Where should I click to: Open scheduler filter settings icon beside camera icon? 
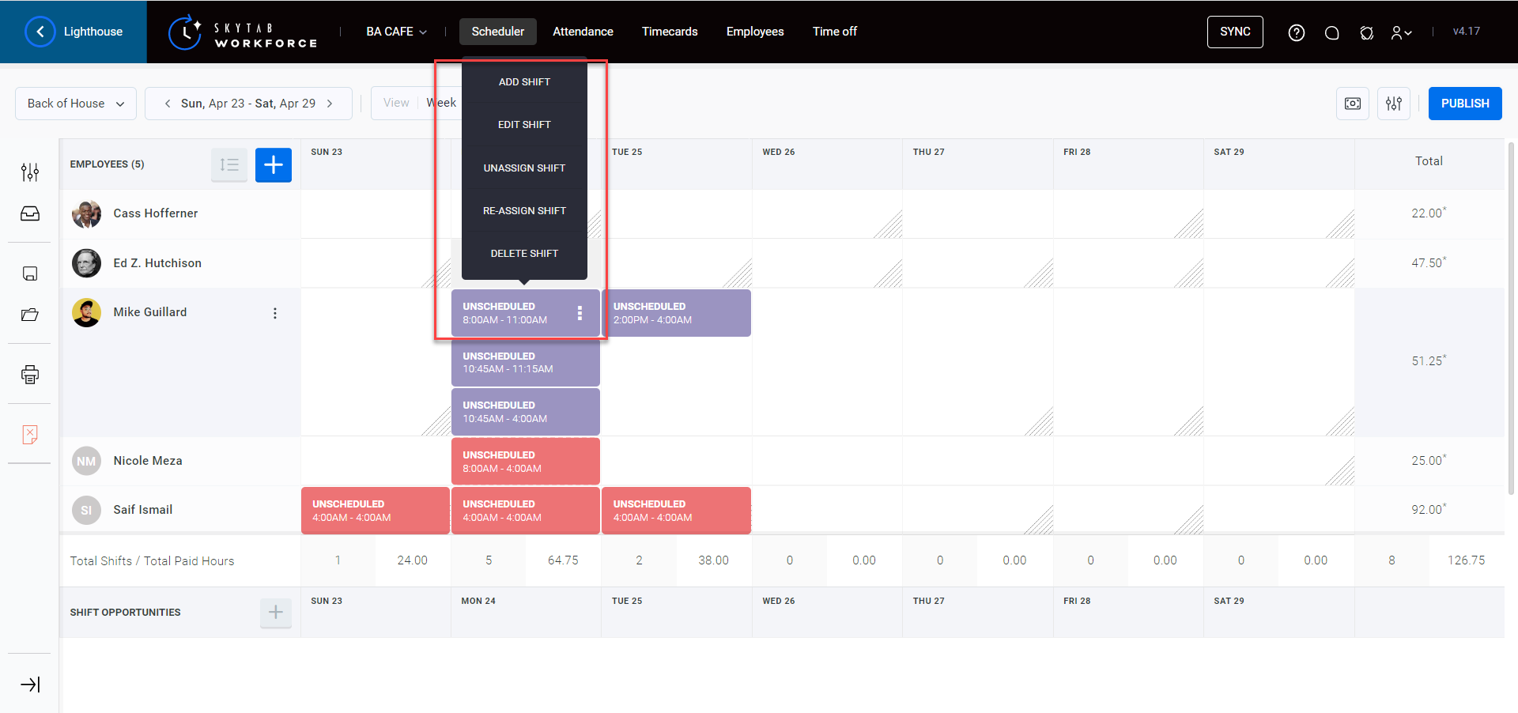coord(1393,104)
